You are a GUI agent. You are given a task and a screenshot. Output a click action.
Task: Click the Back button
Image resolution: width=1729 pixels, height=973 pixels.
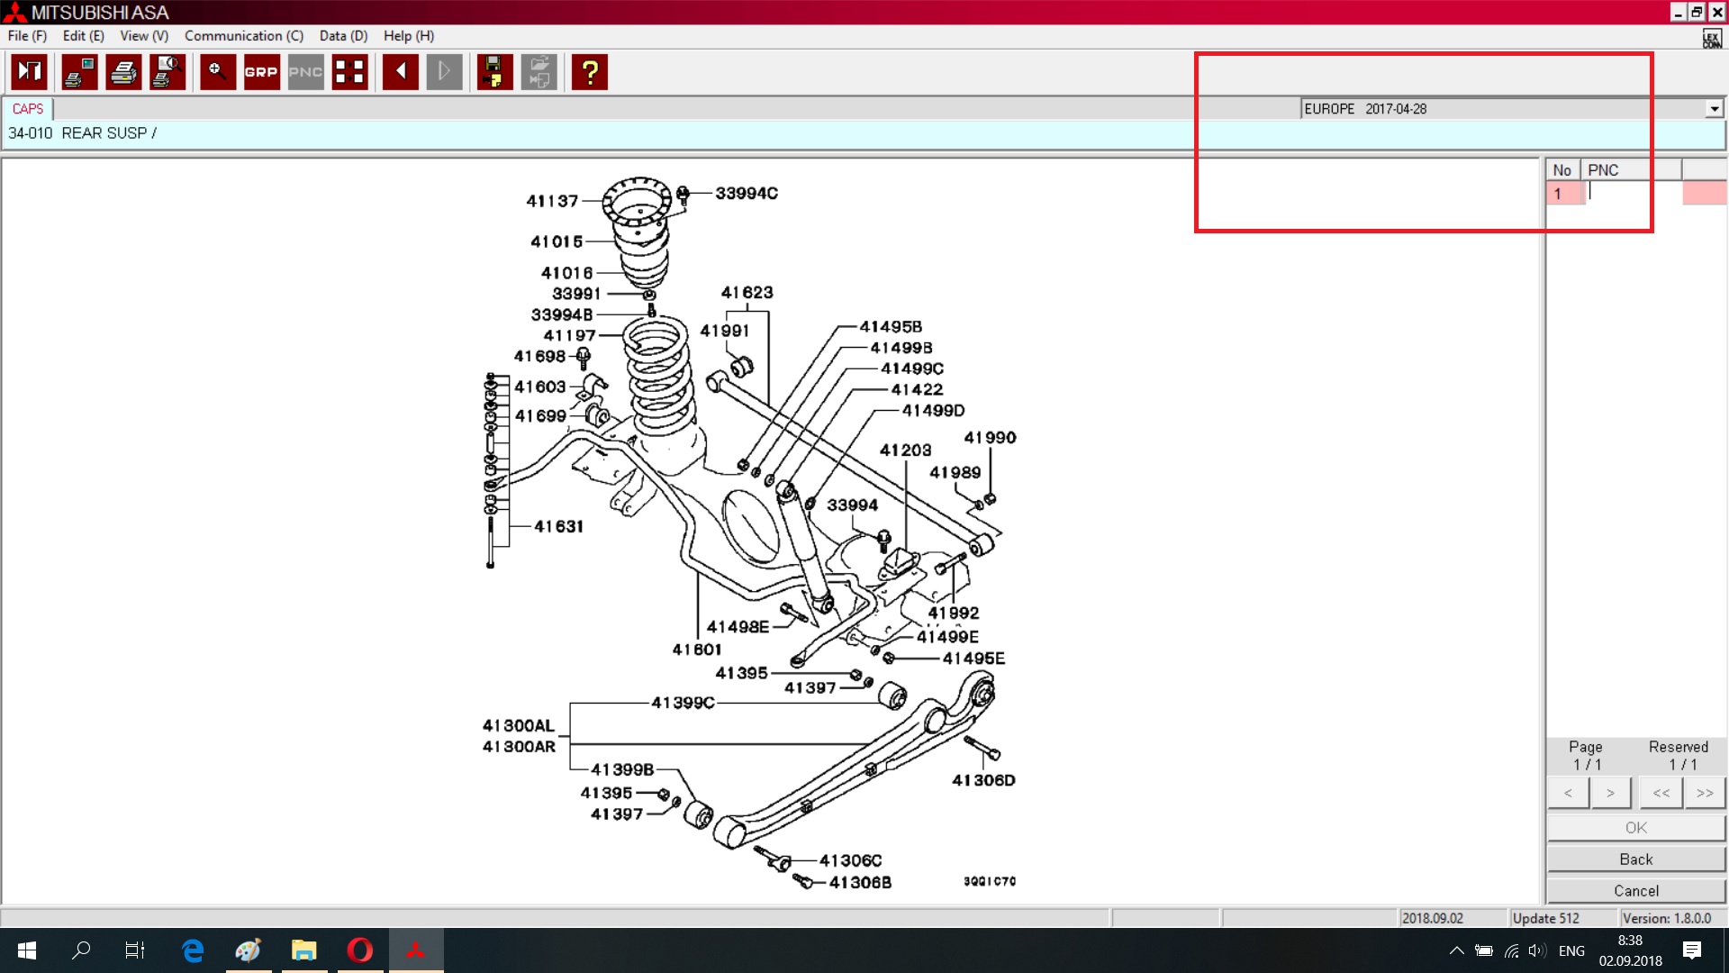(x=1635, y=859)
